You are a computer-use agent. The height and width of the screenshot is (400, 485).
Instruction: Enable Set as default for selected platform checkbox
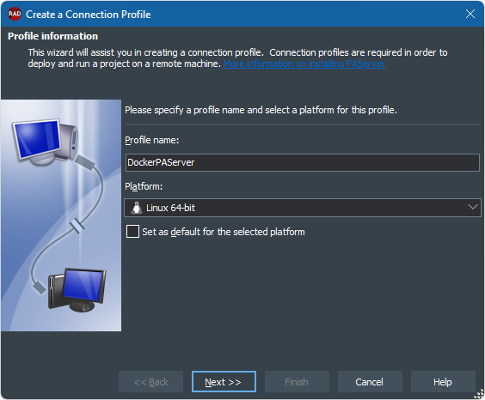point(132,232)
